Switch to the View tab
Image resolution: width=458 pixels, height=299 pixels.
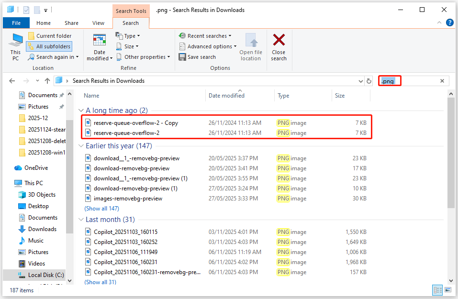(98, 22)
